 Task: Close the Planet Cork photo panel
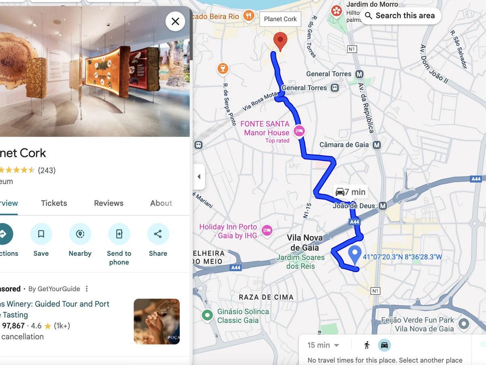pyautogui.click(x=175, y=21)
